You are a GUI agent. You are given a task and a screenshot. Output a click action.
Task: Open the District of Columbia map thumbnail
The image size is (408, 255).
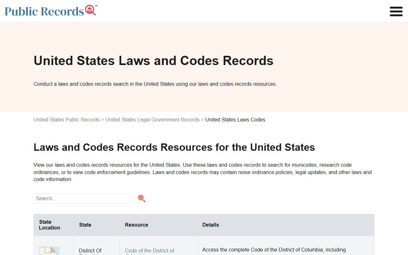click(49, 251)
